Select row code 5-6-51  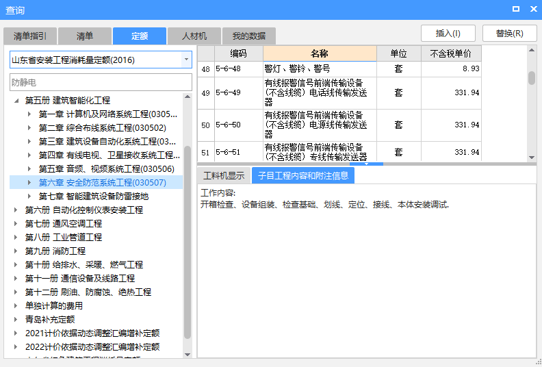tap(239, 152)
